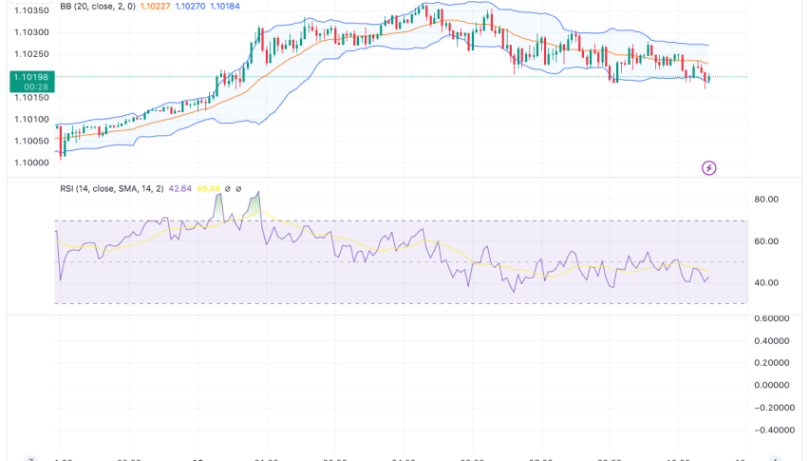Click the 80.00 RSI scale label
Viewport: 809px width, 461px height.
pyautogui.click(x=766, y=200)
